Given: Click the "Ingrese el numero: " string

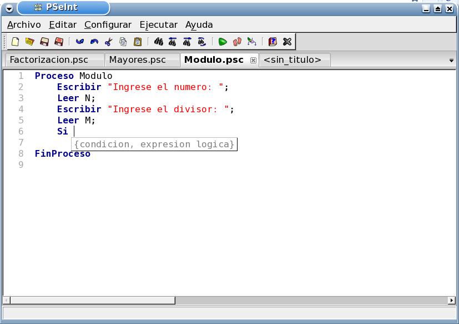Looking at the screenshot, I should click(165, 87).
